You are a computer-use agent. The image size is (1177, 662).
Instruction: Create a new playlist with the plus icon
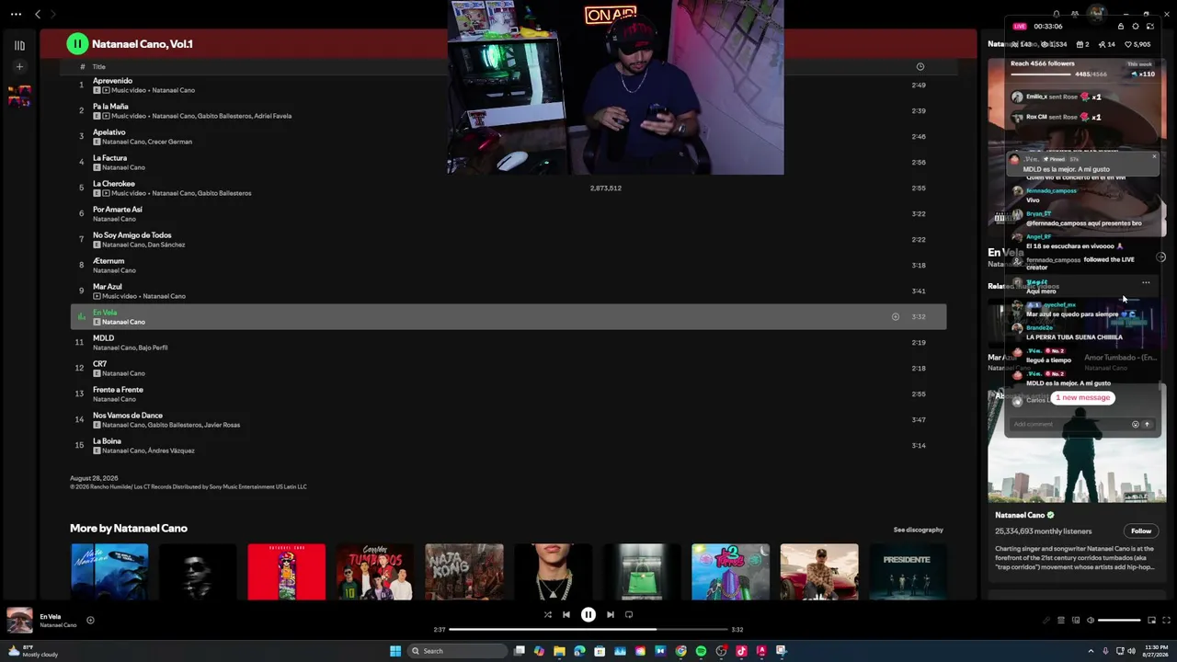tap(19, 66)
